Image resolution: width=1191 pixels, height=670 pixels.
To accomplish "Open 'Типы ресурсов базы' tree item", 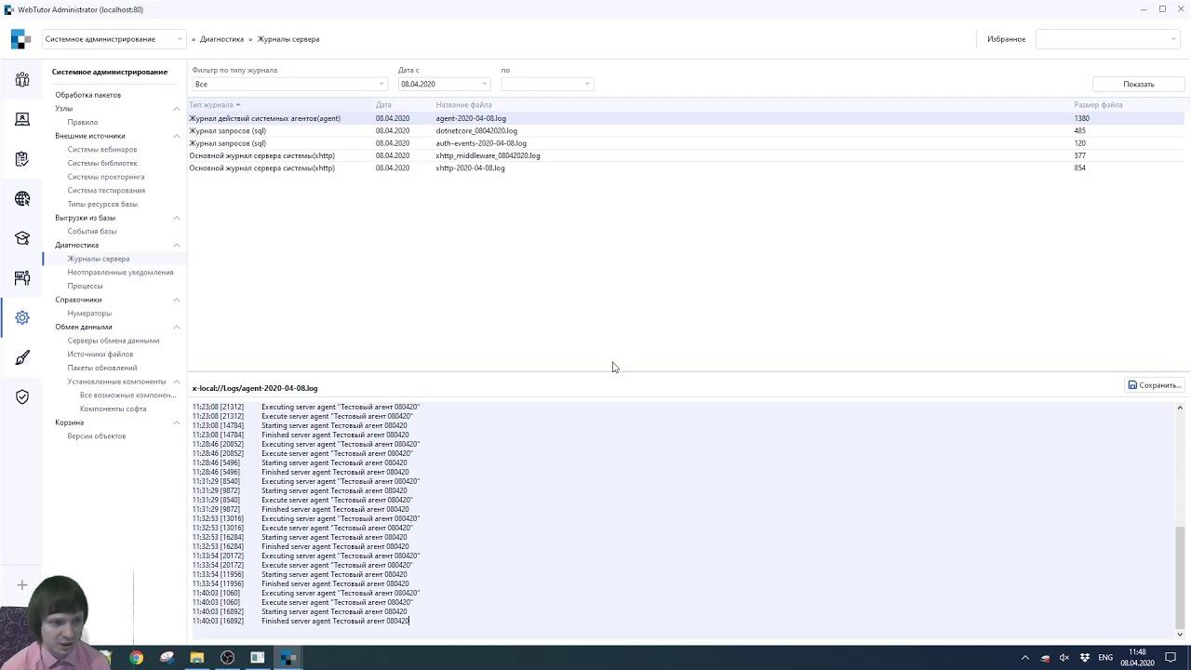I will 102,204.
